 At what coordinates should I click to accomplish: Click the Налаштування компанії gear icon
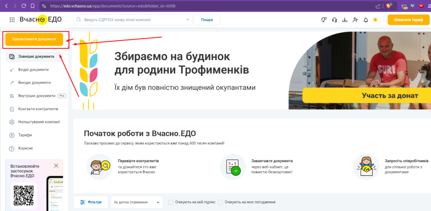coord(11,122)
